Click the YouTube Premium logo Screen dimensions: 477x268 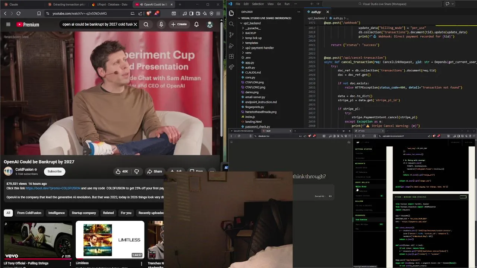pos(28,25)
